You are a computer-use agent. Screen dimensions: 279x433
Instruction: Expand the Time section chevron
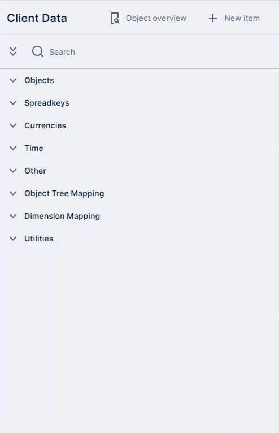point(13,148)
